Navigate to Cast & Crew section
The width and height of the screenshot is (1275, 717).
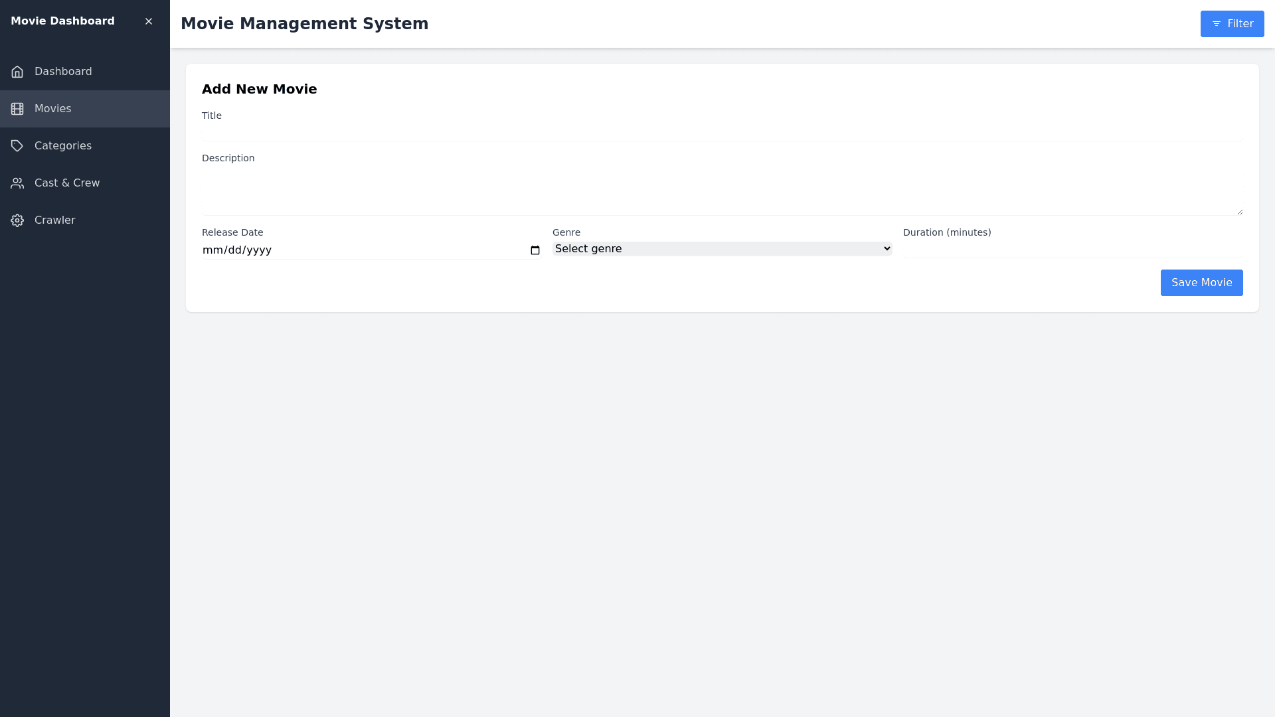[x=67, y=183]
